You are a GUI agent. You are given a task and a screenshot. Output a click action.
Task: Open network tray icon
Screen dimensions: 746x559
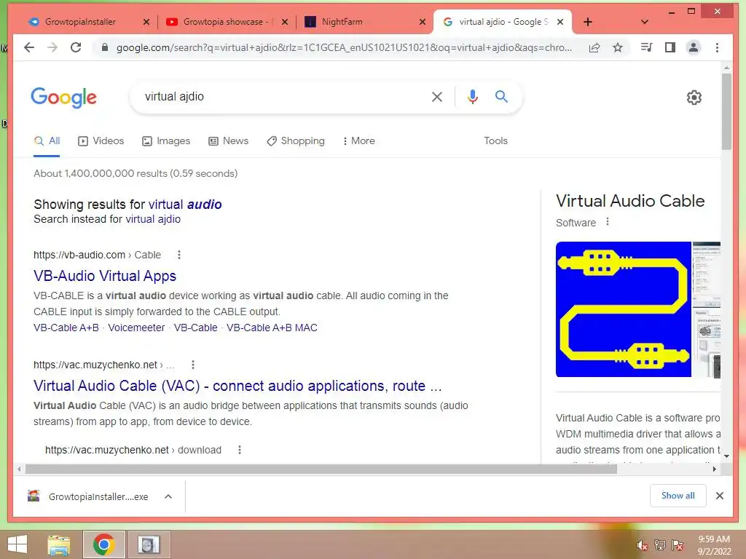click(659, 545)
